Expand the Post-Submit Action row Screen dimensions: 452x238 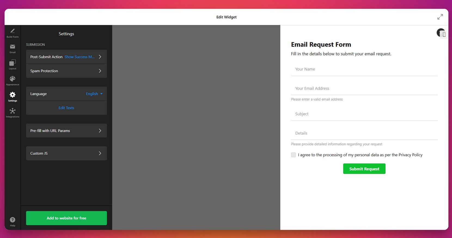(x=66, y=57)
